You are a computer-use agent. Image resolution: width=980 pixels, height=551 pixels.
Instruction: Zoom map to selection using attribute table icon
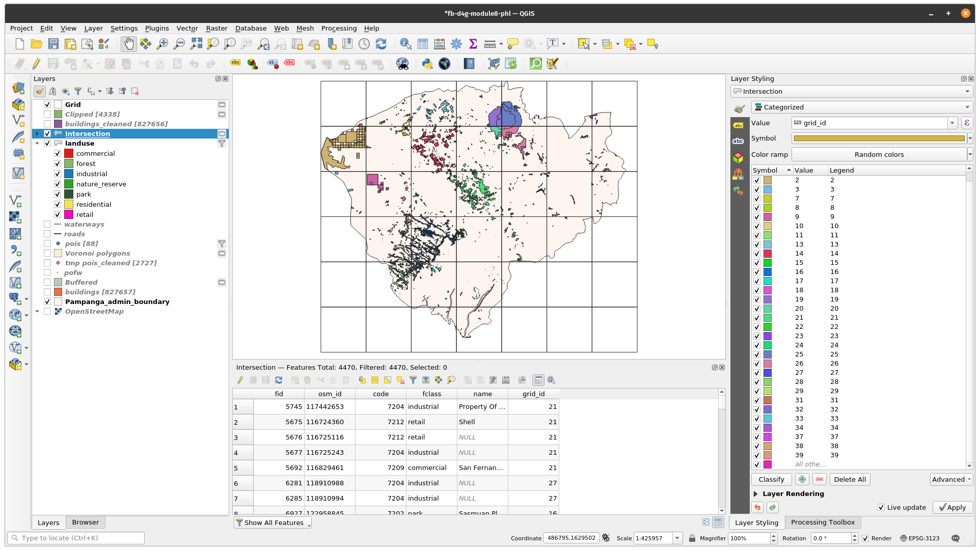[451, 380]
